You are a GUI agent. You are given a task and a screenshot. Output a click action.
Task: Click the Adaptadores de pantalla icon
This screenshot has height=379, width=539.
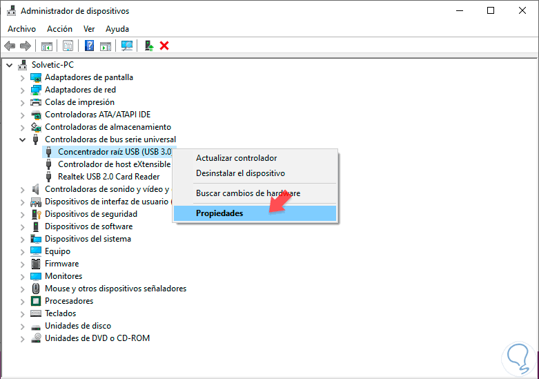coord(36,77)
